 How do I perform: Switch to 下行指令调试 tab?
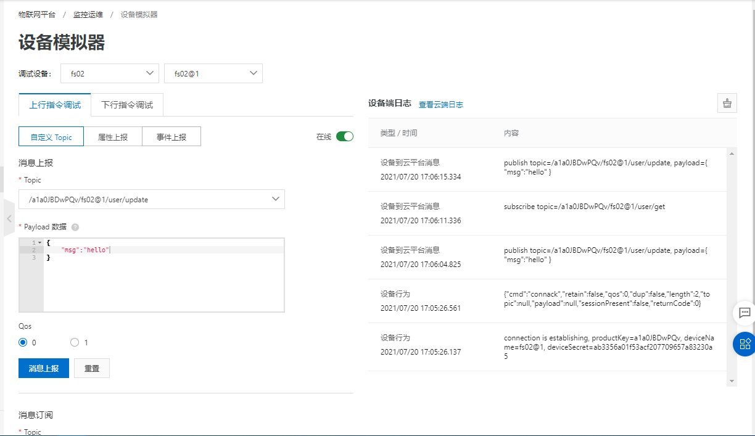(127, 105)
